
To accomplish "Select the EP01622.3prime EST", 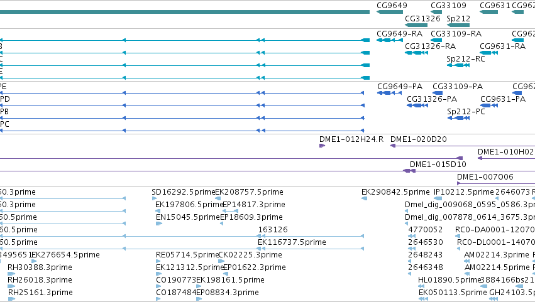I will point(226,274).
